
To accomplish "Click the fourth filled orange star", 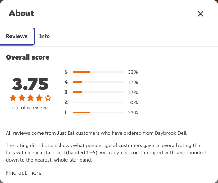I will pos(39,98).
